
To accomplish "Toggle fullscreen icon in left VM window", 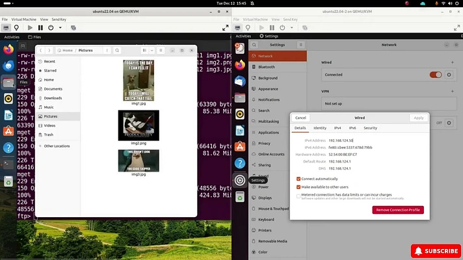I will (x=225, y=28).
